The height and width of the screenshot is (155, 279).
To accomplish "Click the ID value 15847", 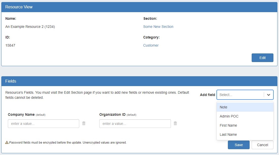I will 10,45.
